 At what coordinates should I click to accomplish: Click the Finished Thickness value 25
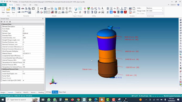pyautogui.click(x=33, y=42)
